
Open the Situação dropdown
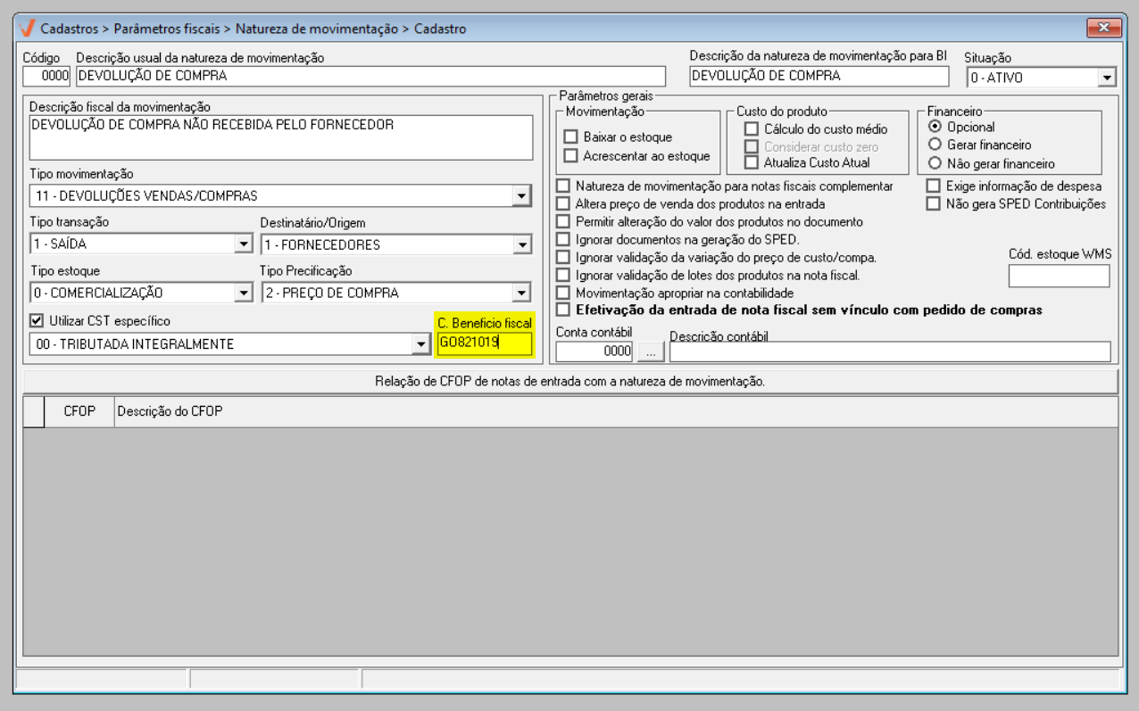[x=1107, y=78]
